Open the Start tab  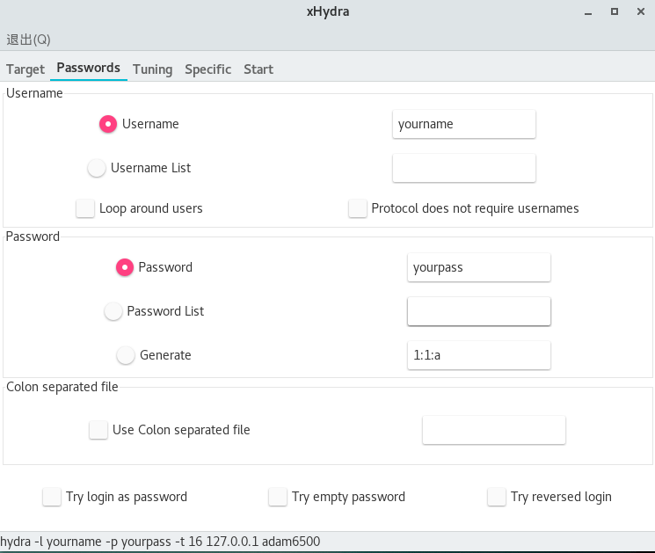pos(258,69)
